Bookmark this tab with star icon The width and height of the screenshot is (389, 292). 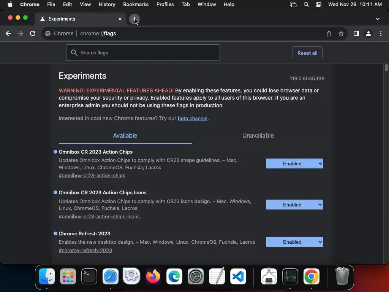click(x=341, y=33)
